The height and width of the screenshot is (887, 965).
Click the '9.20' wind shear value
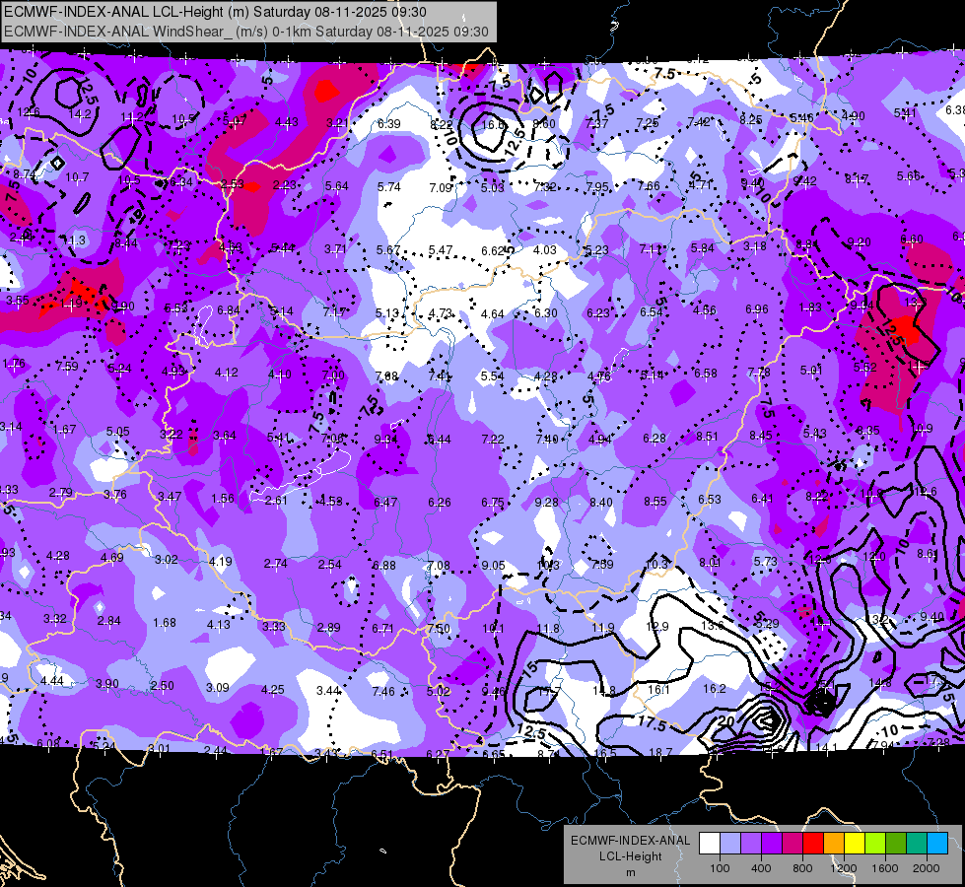tap(860, 242)
